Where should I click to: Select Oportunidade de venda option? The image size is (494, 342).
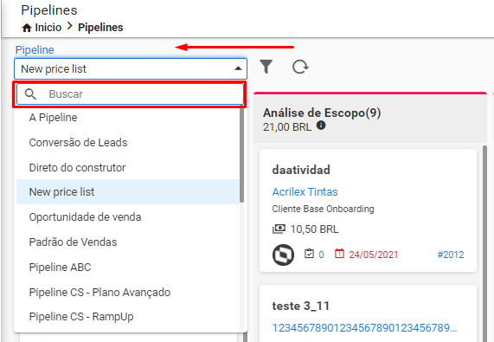[x=128, y=216]
